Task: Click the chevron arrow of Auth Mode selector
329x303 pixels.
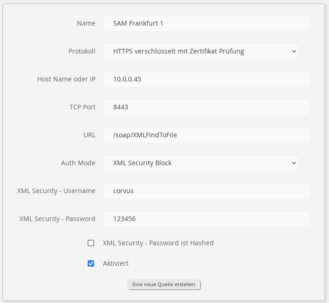Action: click(x=294, y=163)
